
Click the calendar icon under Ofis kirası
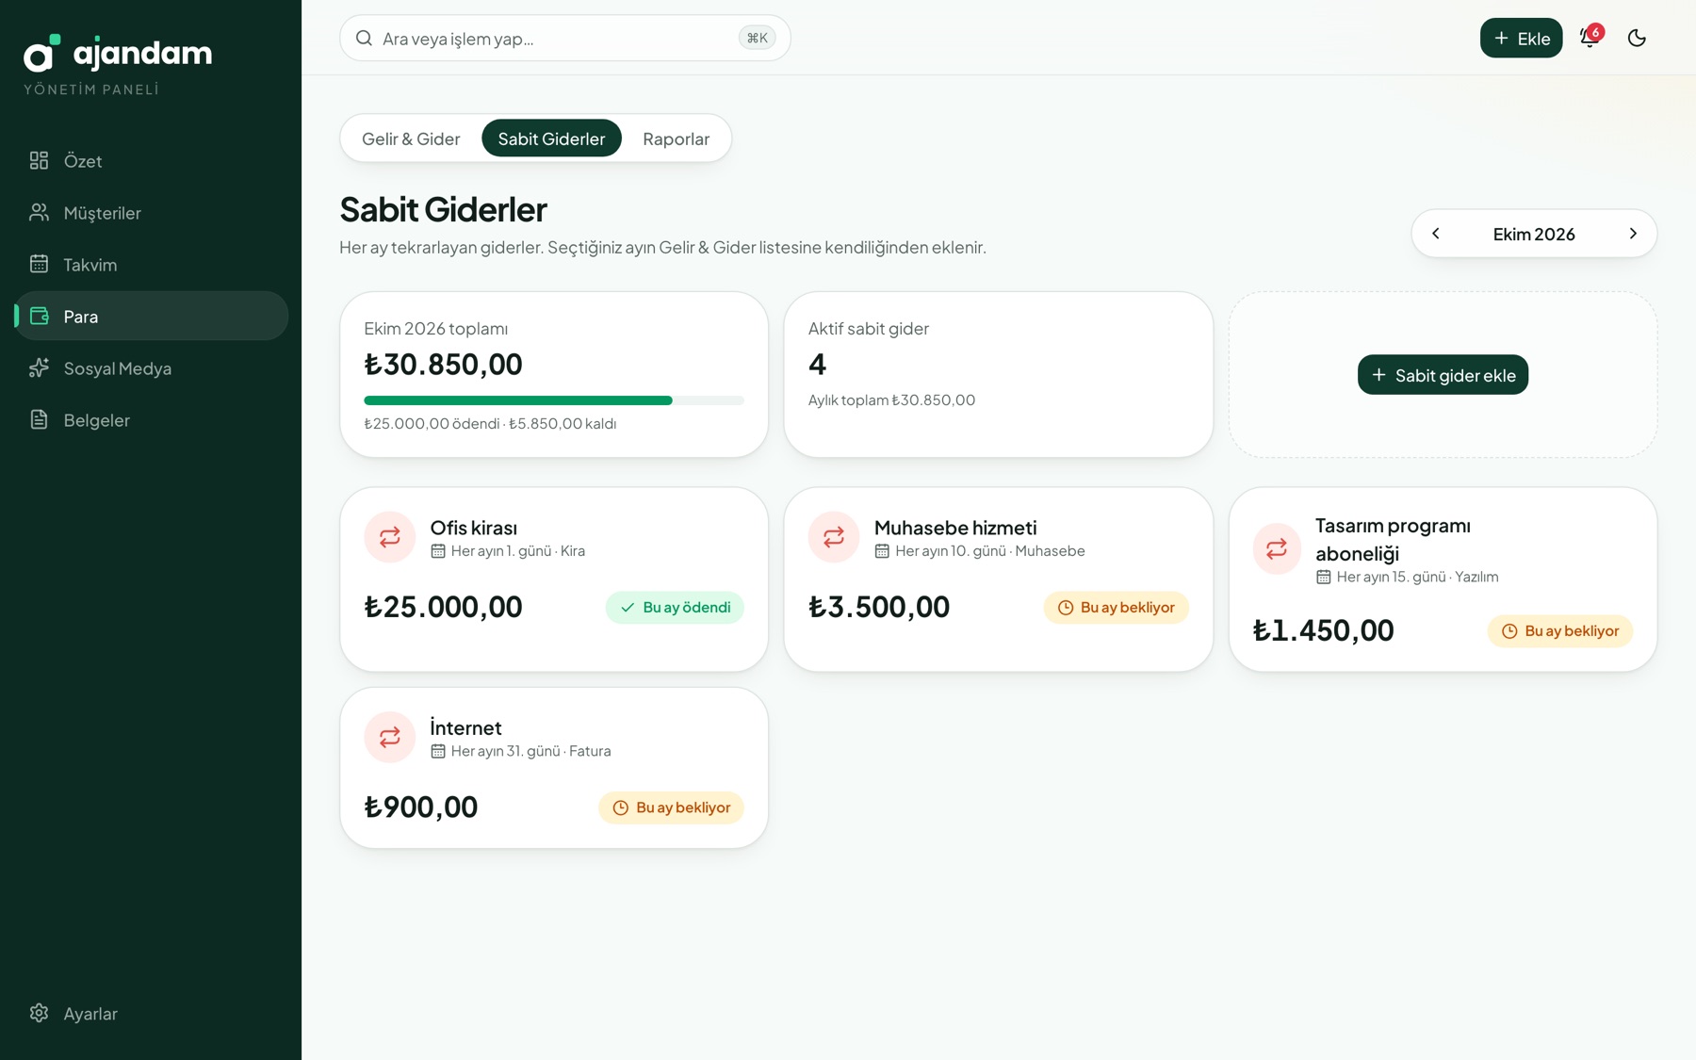[438, 551]
